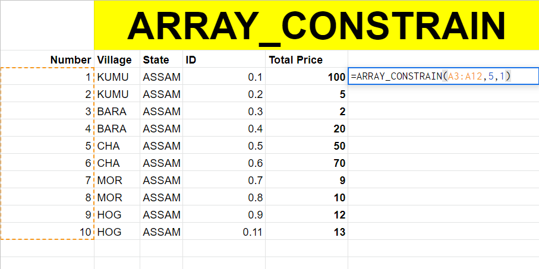This screenshot has height=269, width=539.
Task: Select Number column cell with value 9
Action: click(47, 214)
